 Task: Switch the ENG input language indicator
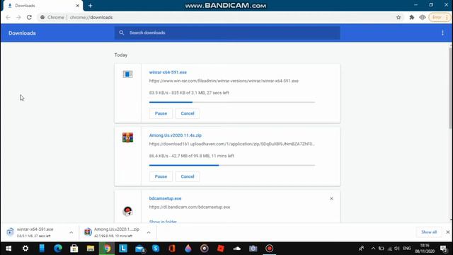tap(407, 249)
